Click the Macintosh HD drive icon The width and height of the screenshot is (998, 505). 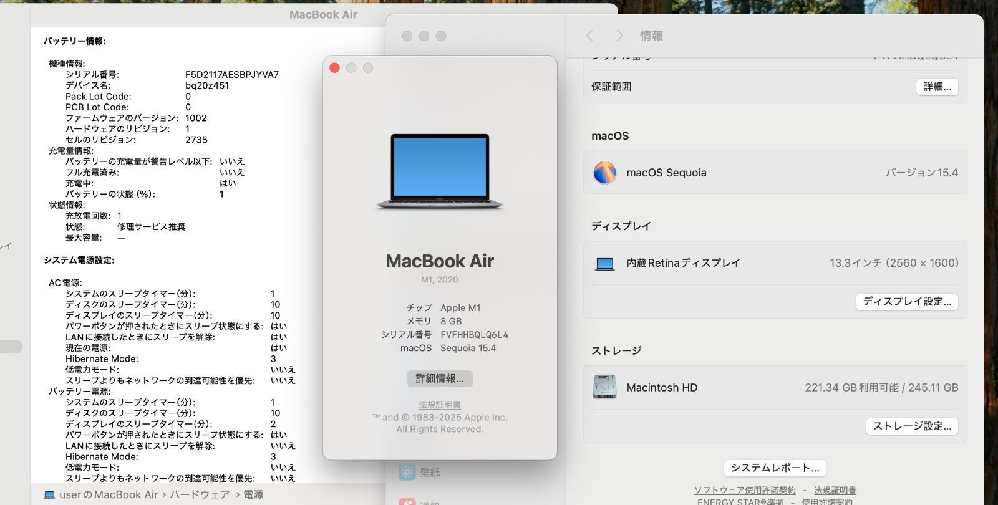click(x=604, y=387)
